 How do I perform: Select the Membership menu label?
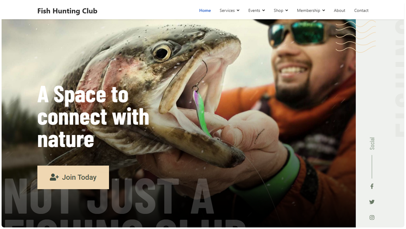[x=308, y=10]
